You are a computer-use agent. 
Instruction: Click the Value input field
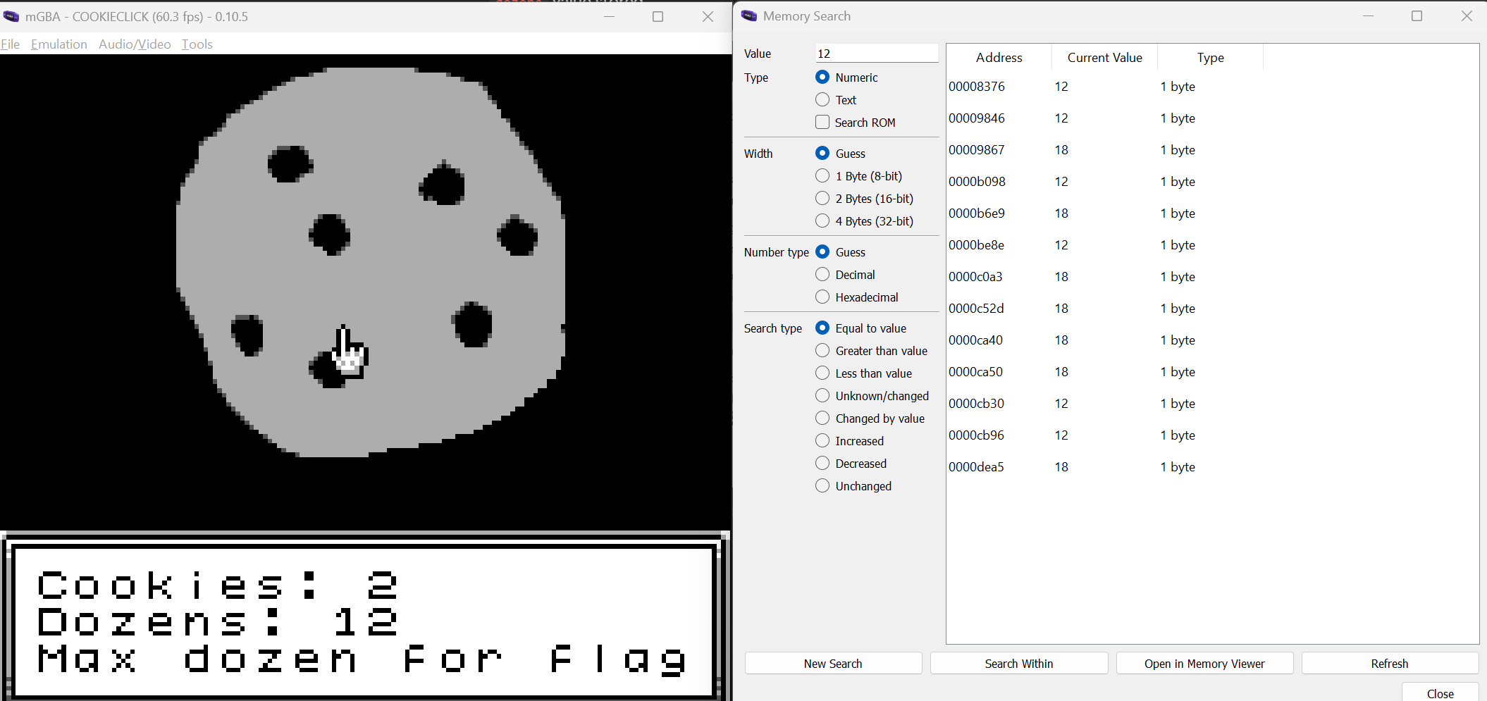876,54
